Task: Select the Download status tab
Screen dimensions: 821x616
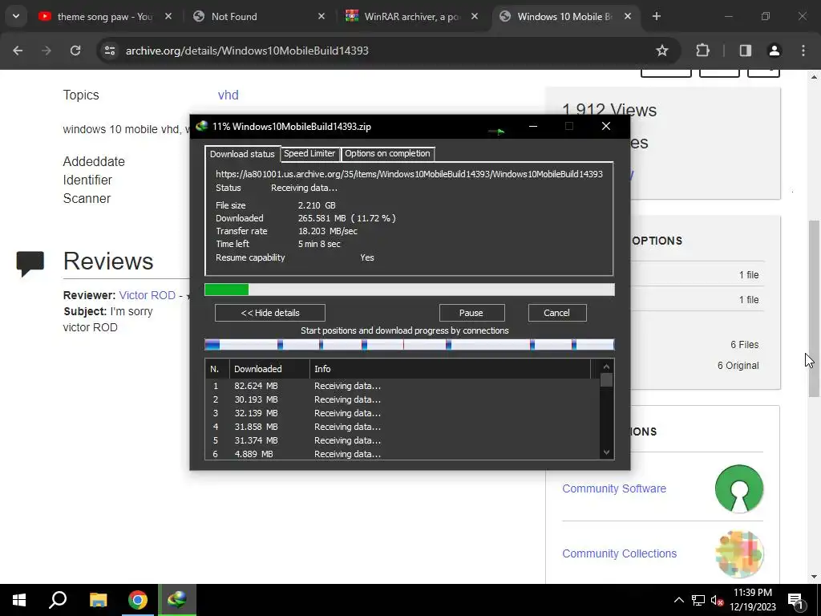Action: point(242,153)
